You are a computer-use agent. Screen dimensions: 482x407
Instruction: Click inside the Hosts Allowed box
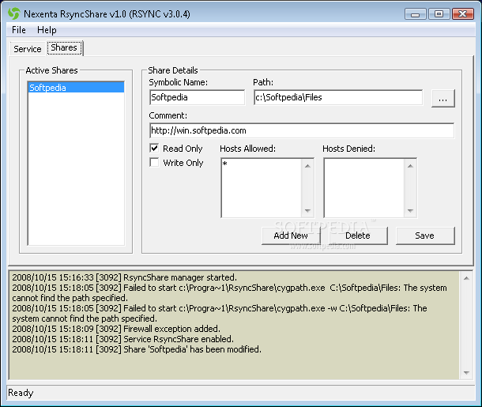pyautogui.click(x=262, y=188)
